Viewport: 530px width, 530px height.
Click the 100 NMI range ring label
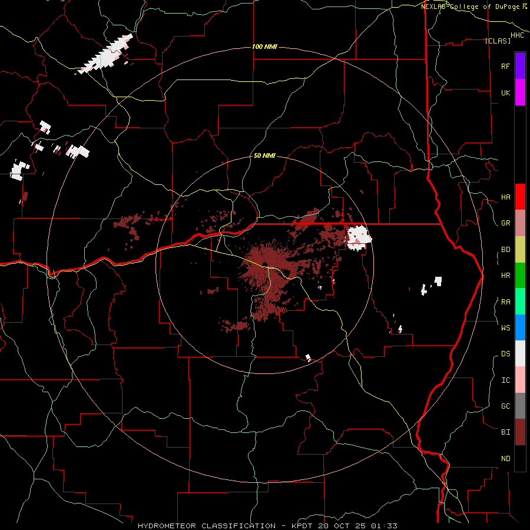(x=264, y=47)
